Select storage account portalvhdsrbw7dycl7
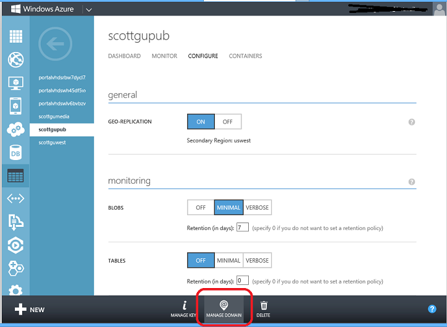447x327 pixels. 62,77
